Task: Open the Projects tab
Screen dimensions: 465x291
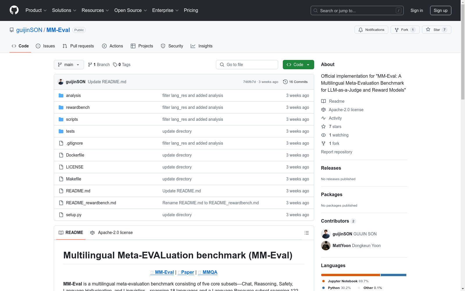Action: pyautogui.click(x=142, y=46)
